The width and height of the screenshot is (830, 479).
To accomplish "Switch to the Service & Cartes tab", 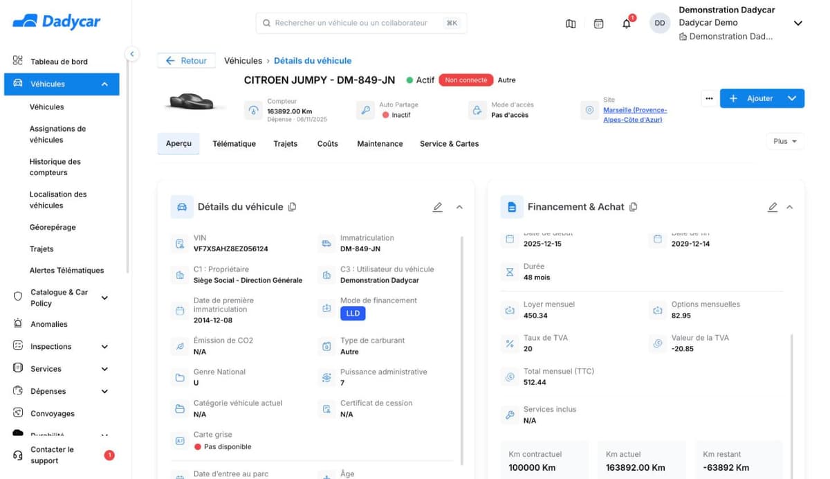I will [x=449, y=144].
